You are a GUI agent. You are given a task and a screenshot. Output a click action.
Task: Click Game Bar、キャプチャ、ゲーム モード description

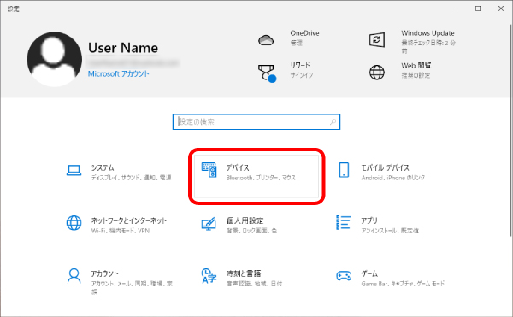(403, 284)
